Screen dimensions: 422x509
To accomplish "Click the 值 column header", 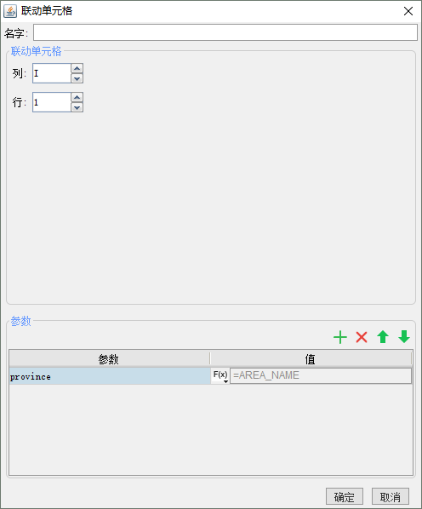I will click(311, 358).
